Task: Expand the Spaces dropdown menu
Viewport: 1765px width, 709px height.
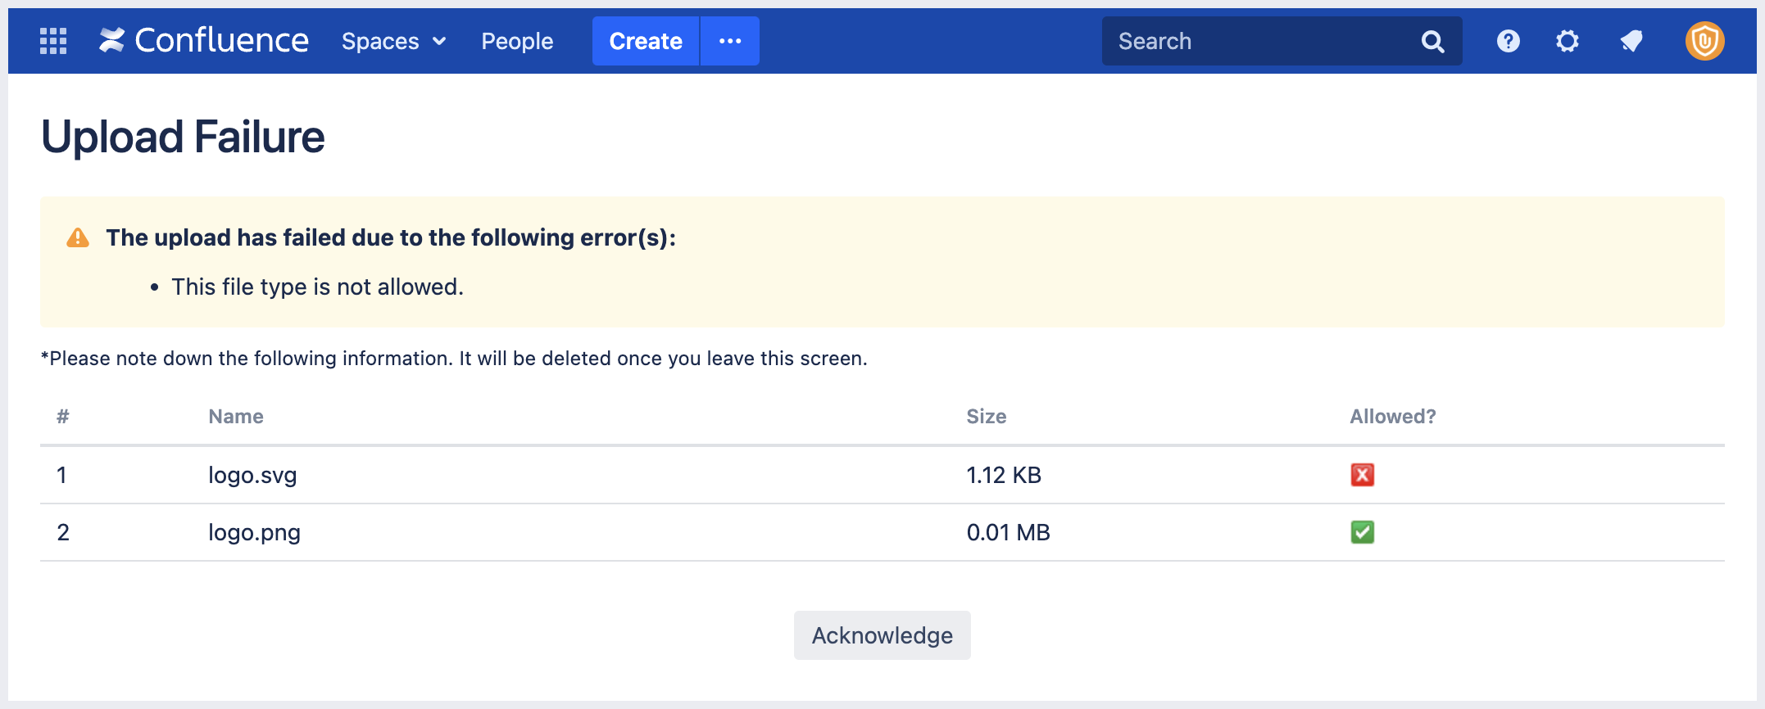Action: tap(393, 41)
